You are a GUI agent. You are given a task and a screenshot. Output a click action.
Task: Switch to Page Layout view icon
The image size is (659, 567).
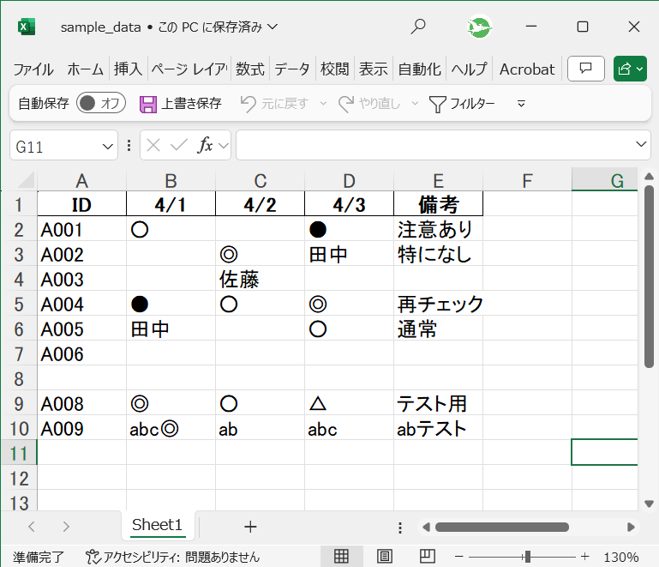tap(385, 557)
